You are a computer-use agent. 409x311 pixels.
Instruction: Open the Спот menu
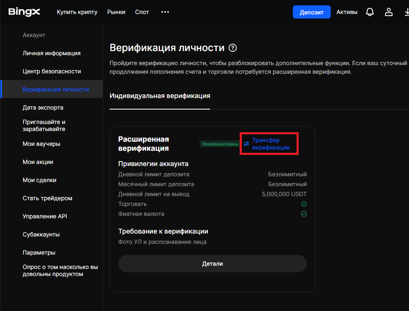tap(142, 12)
